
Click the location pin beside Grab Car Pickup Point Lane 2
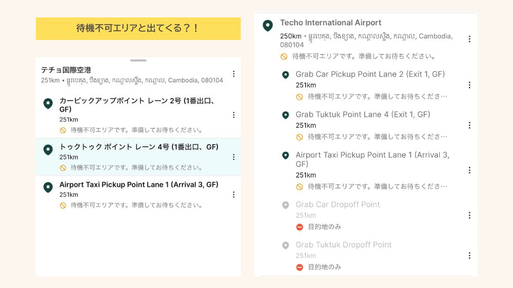click(286, 75)
